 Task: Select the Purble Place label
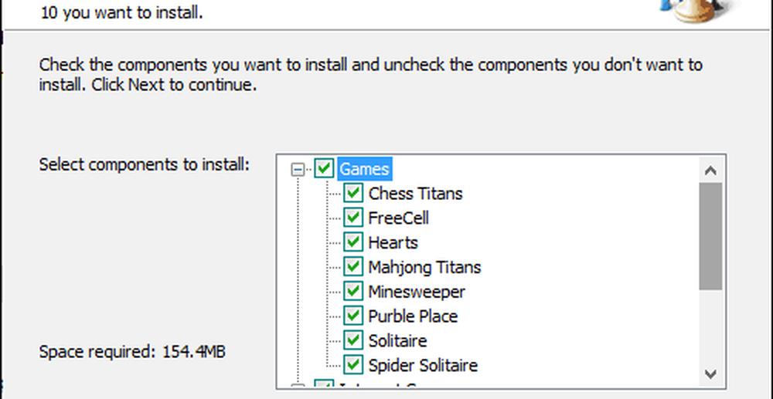point(413,316)
